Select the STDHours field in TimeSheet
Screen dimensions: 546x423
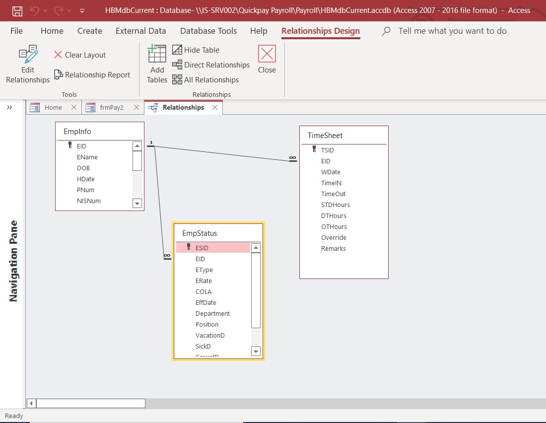[x=336, y=205]
